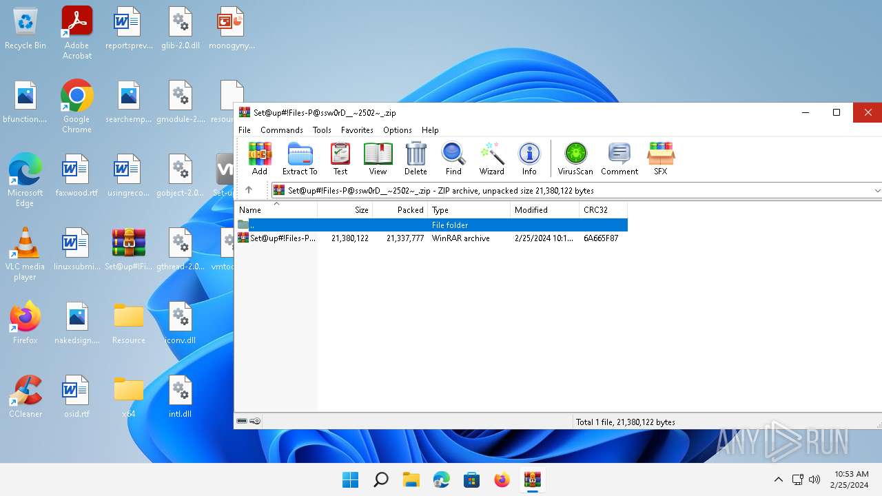This screenshot has height=496, width=882.
Task: Click the Extract To toolbar icon
Action: tap(300, 159)
